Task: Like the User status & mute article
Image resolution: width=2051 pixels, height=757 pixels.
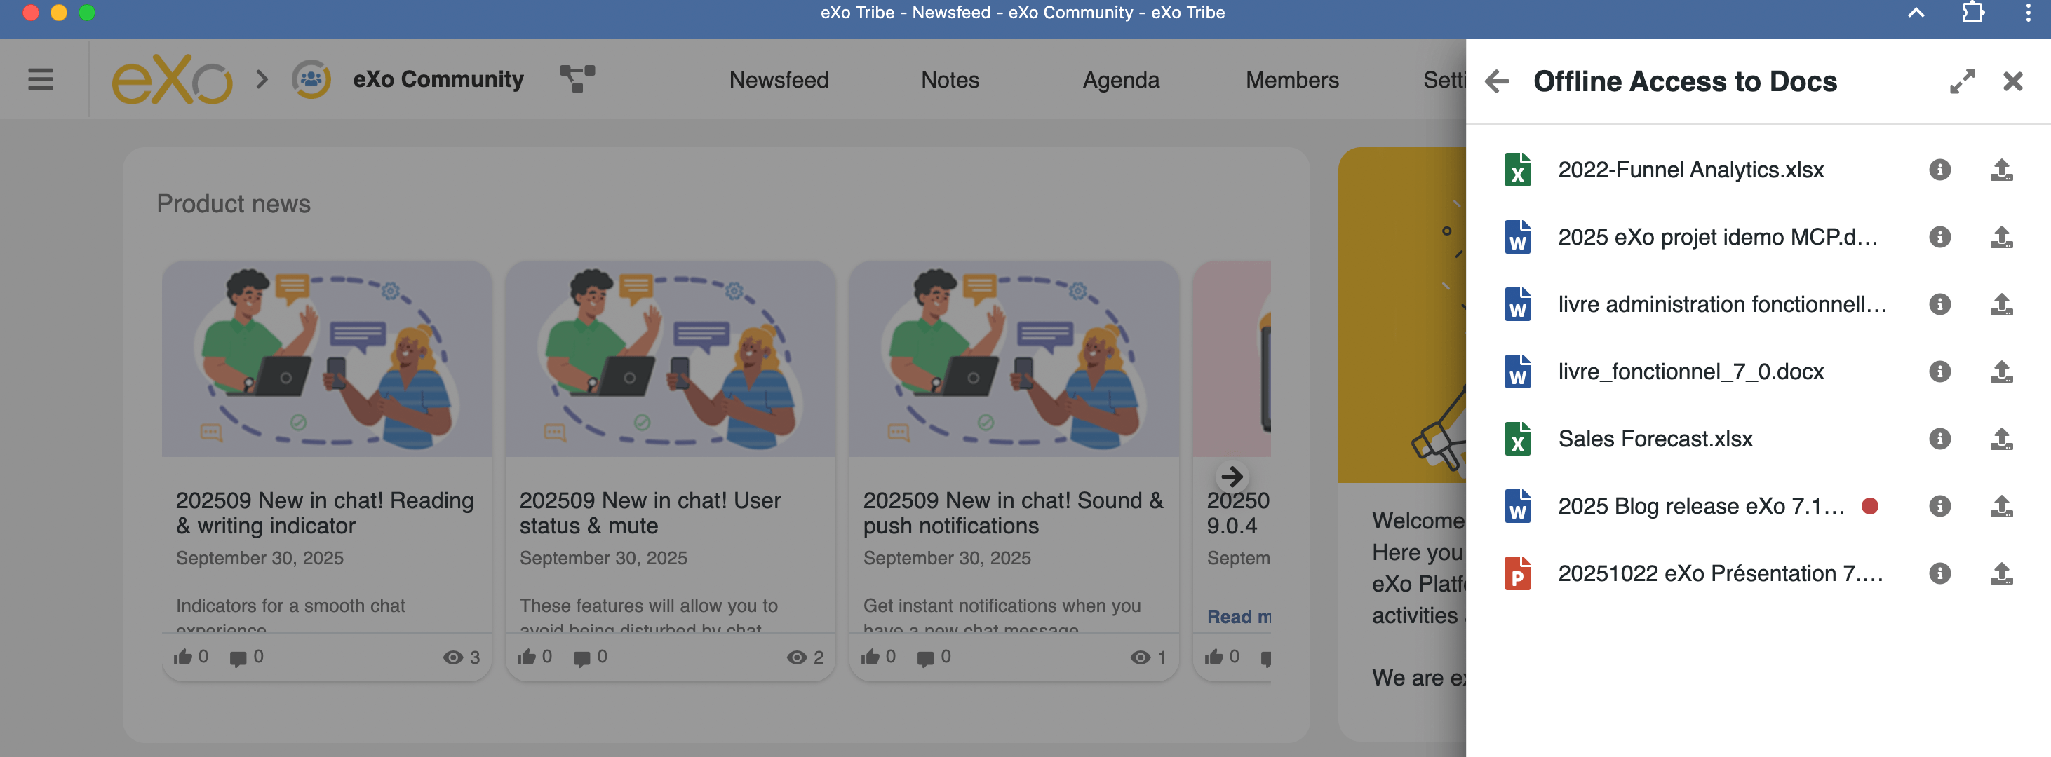Action: [526, 657]
